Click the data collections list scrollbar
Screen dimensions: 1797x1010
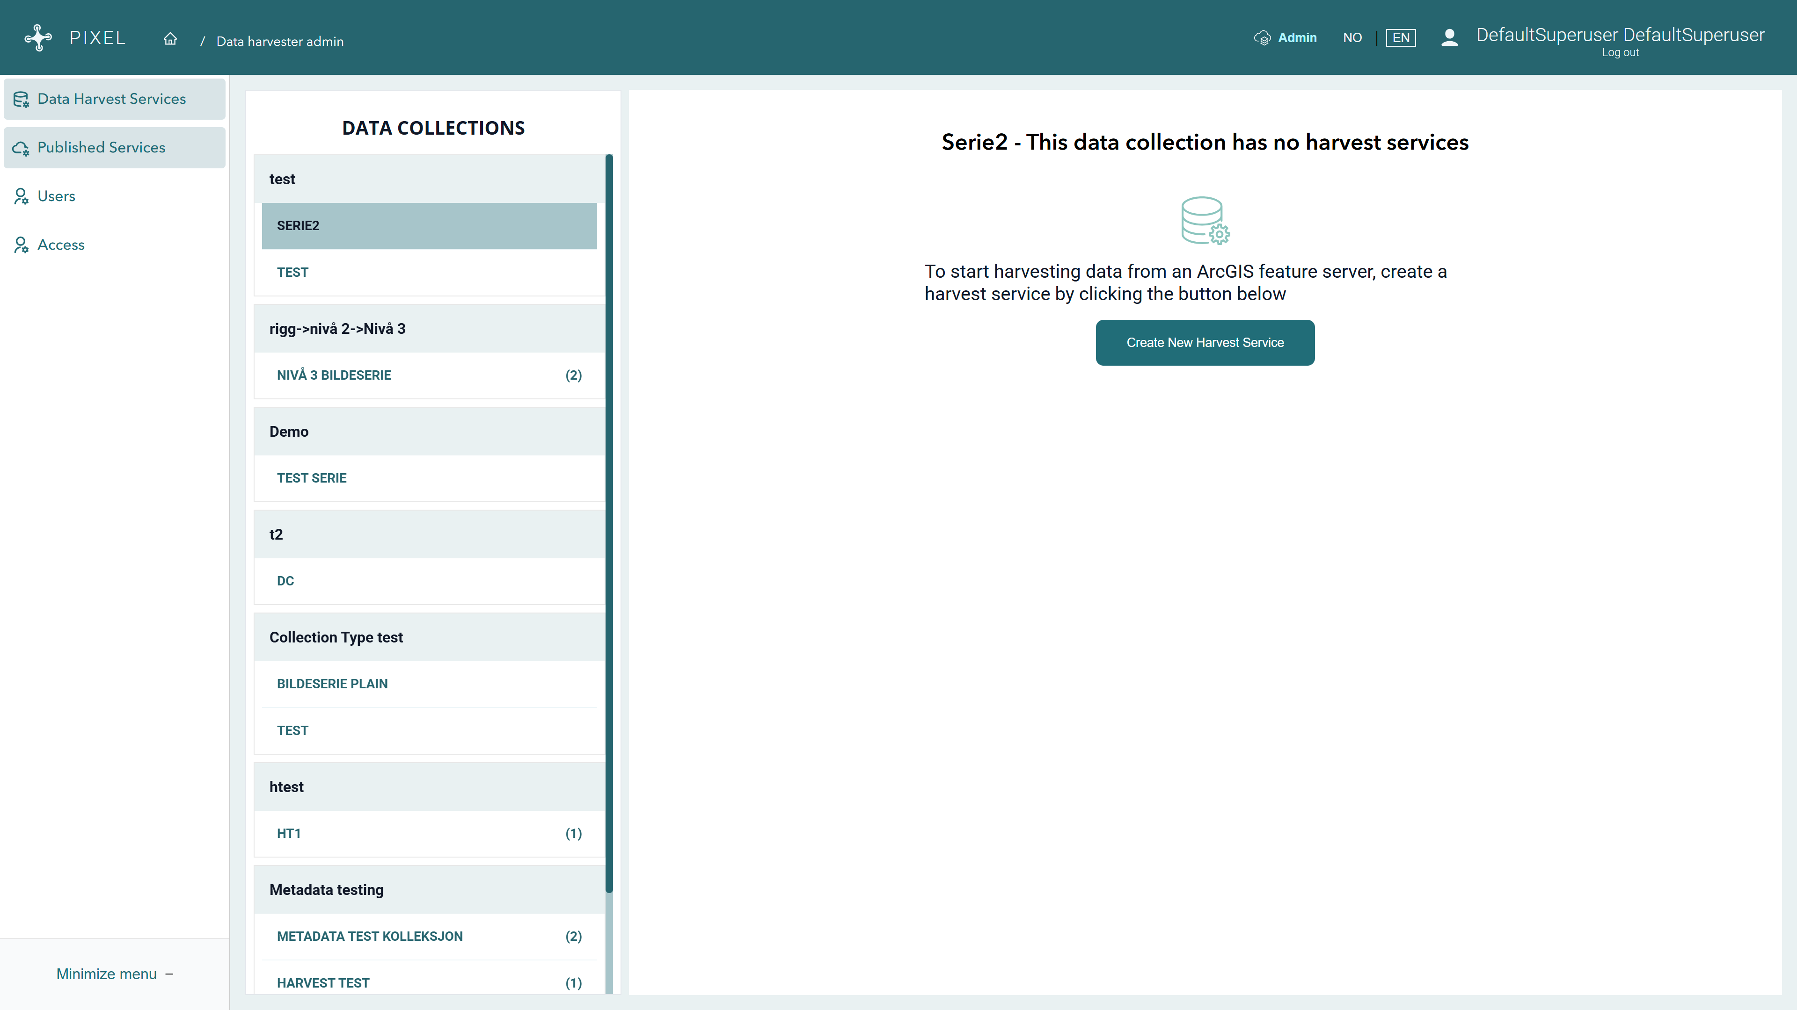[x=609, y=523]
